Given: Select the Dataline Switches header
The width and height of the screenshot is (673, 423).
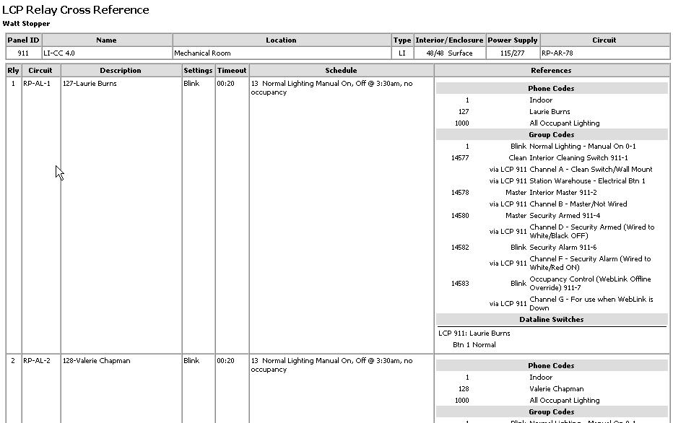Looking at the screenshot, I should 551,319.
